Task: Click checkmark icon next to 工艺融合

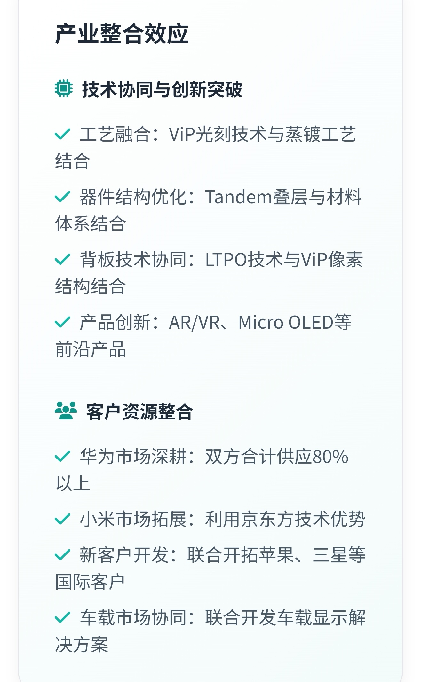Action: coord(62,134)
